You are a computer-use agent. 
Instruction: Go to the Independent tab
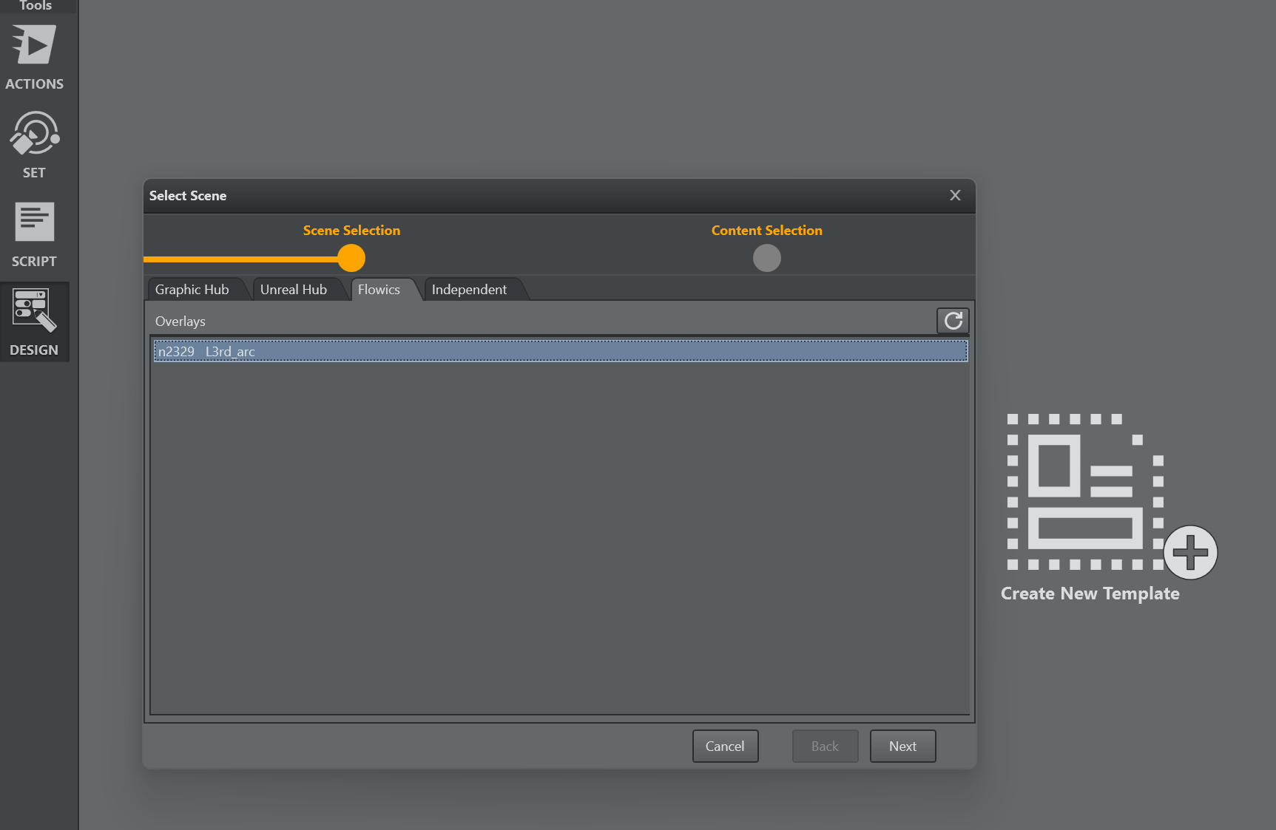(x=469, y=290)
